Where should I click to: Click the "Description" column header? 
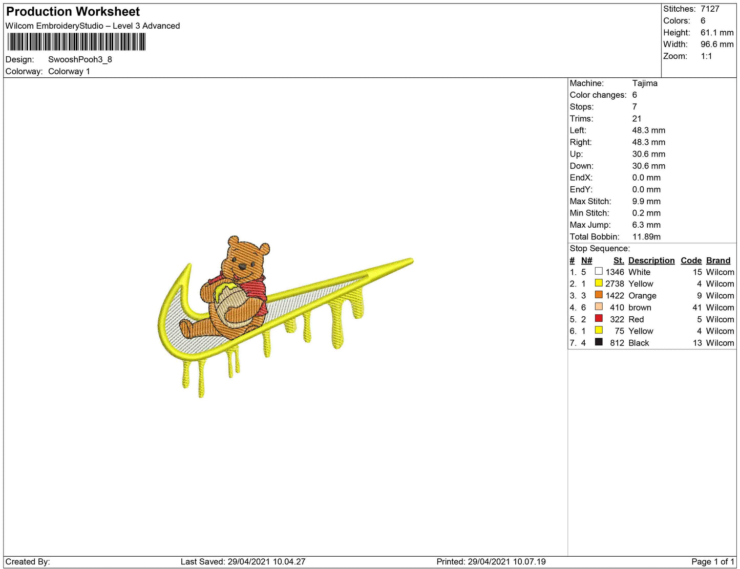(651, 260)
